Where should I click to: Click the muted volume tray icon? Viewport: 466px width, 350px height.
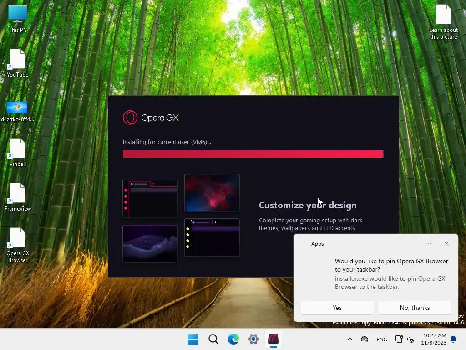click(x=410, y=339)
